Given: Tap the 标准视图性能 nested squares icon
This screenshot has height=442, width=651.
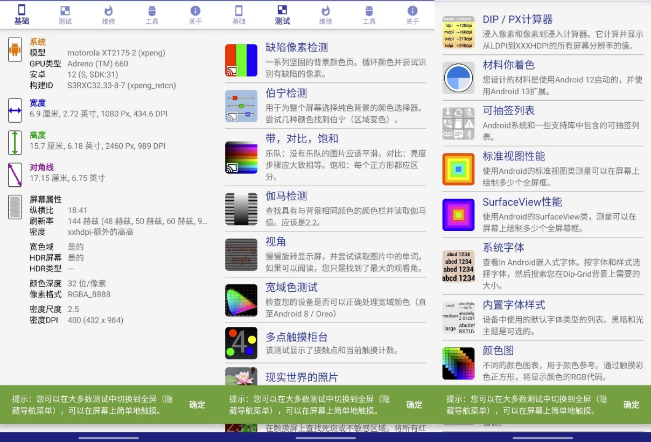Looking at the screenshot, I should point(458,169).
